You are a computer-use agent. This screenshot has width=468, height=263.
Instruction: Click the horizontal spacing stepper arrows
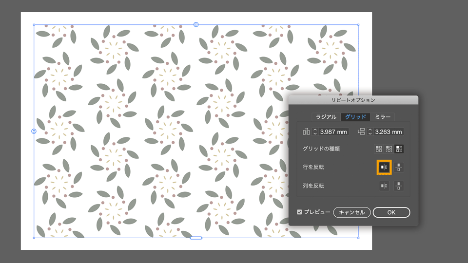[x=315, y=131]
